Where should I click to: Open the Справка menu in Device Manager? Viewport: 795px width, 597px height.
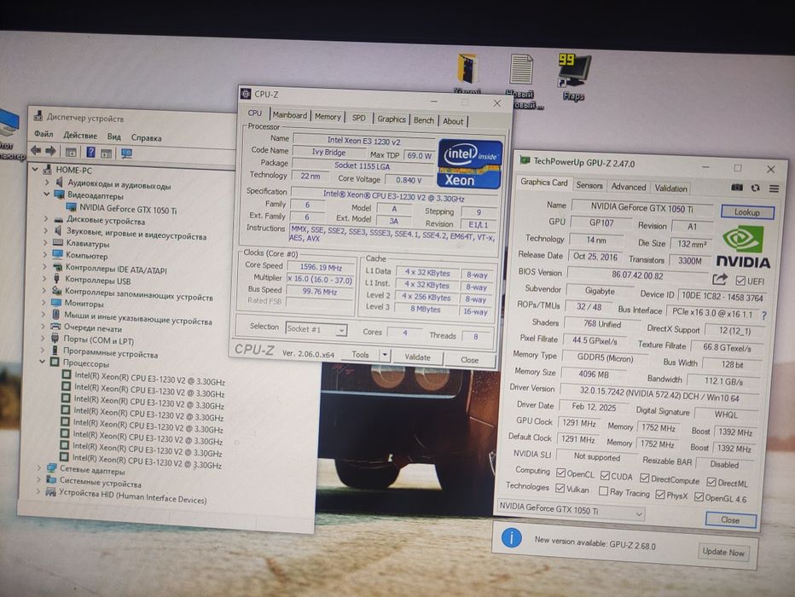click(x=147, y=137)
